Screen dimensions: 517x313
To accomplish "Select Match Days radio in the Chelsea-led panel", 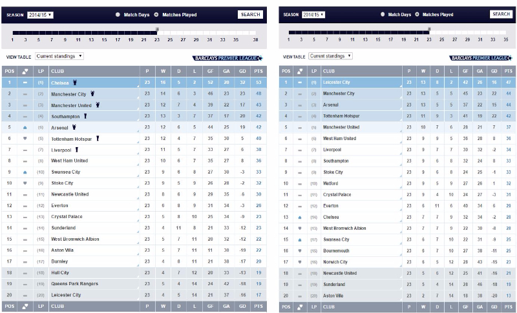I will (x=118, y=14).
